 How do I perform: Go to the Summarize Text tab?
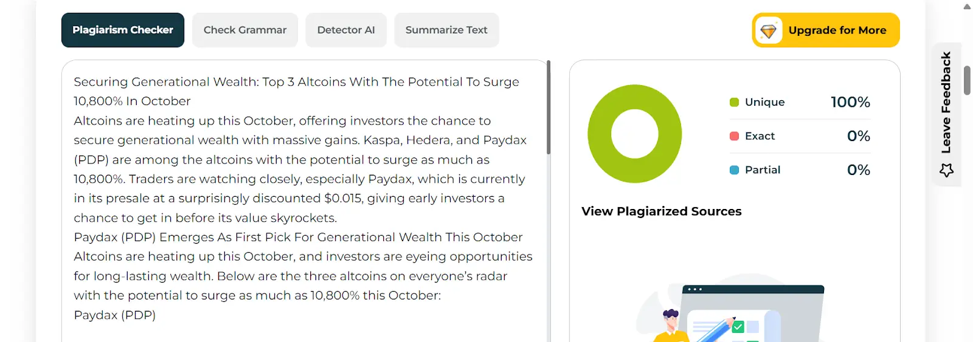click(446, 30)
